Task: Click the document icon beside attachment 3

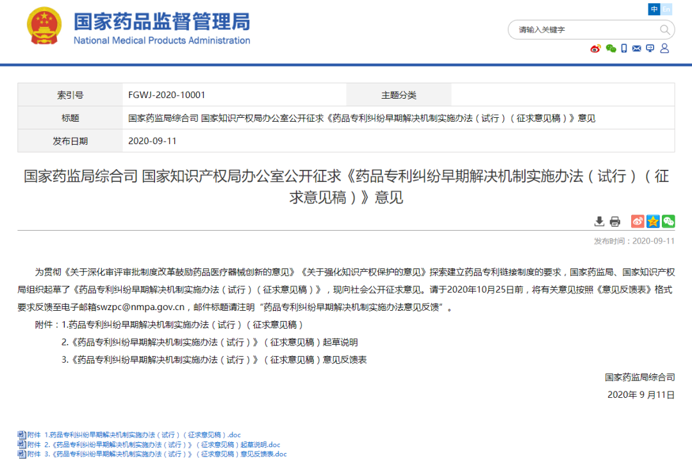Action: point(22,454)
